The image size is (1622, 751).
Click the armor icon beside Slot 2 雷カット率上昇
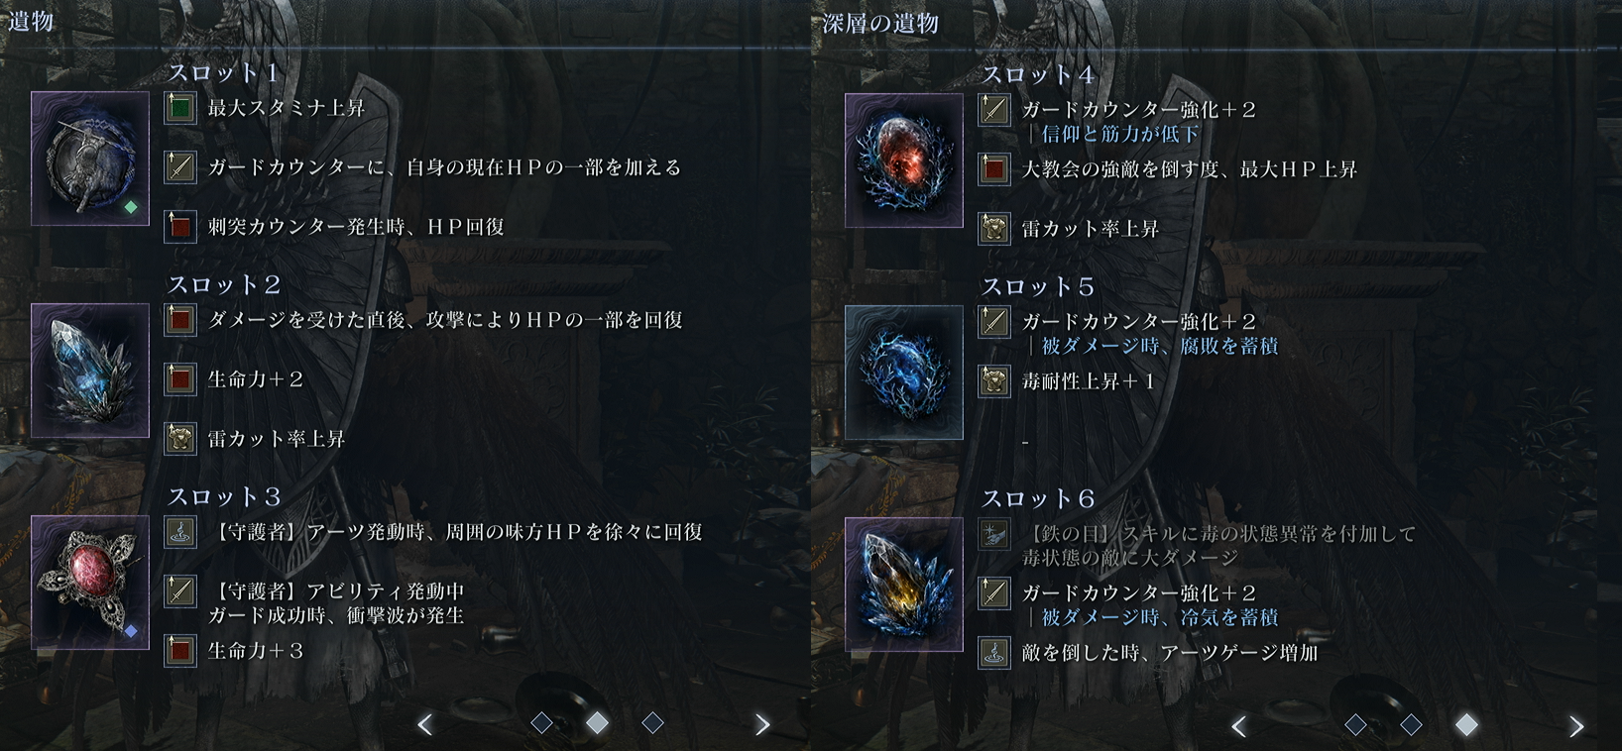click(x=180, y=439)
